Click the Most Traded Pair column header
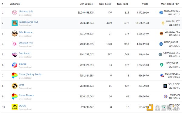This screenshot has height=114, width=182. 170,4
